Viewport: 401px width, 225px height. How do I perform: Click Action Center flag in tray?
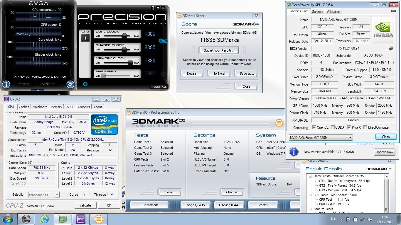[x=348, y=219]
